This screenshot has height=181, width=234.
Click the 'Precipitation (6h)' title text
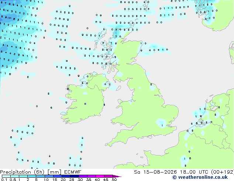(x=22, y=172)
